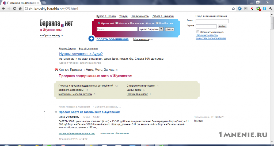Image resolution: width=274 pixels, height=146 pixels.
Task: Go forward with the browser forward arrow
Action: (x=9, y=8)
